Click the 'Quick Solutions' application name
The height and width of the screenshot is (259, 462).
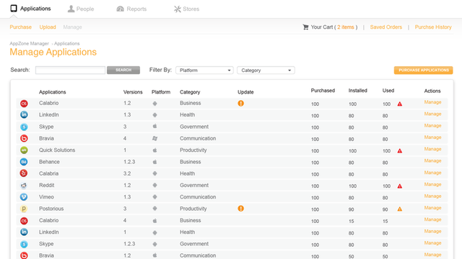[x=57, y=150]
